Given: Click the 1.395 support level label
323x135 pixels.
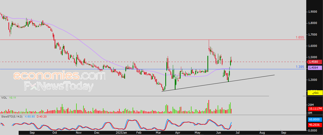Looking at the screenshot, I should (x=300, y=67).
